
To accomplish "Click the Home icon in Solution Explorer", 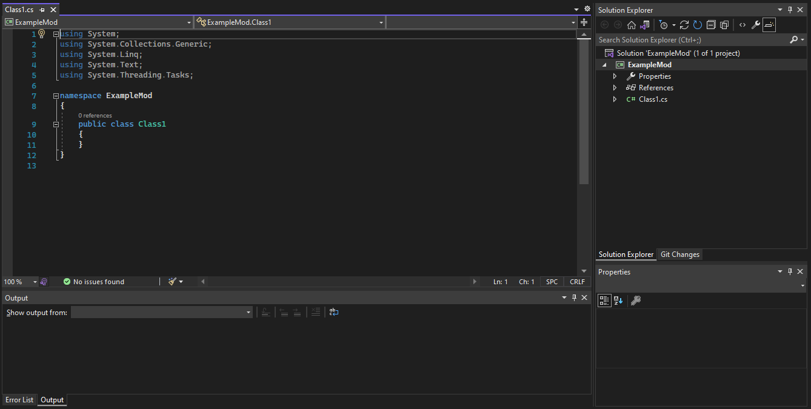I will [632, 25].
